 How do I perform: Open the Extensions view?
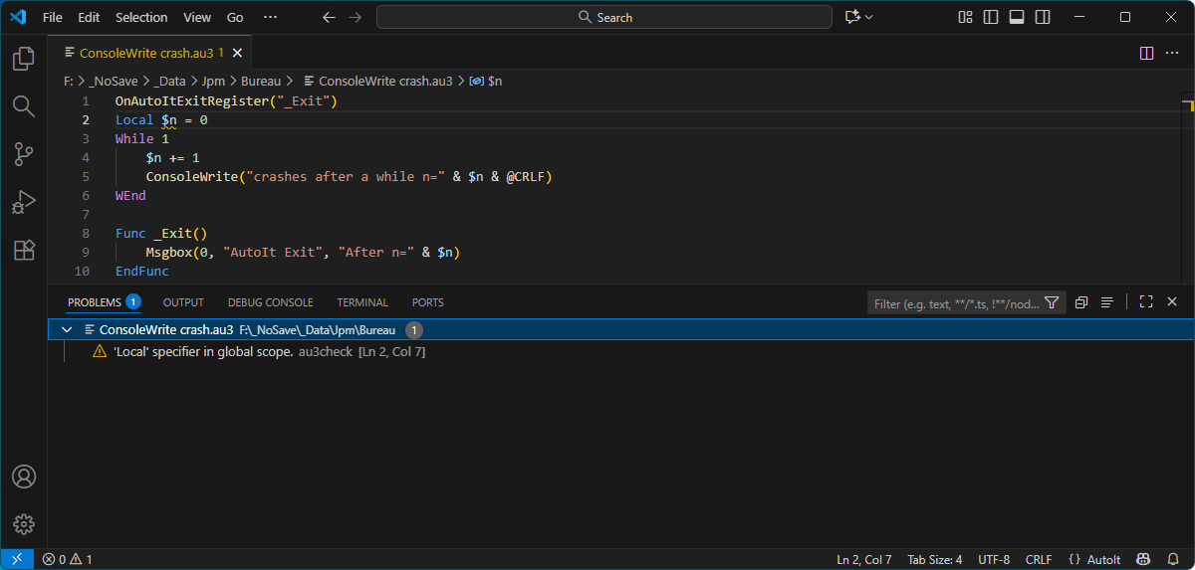pos(24,250)
